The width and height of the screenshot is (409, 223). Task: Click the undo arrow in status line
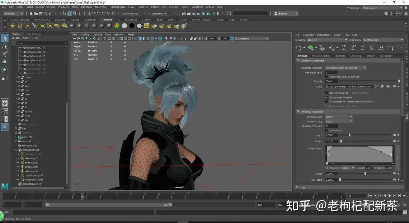pyautogui.click(x=46, y=14)
